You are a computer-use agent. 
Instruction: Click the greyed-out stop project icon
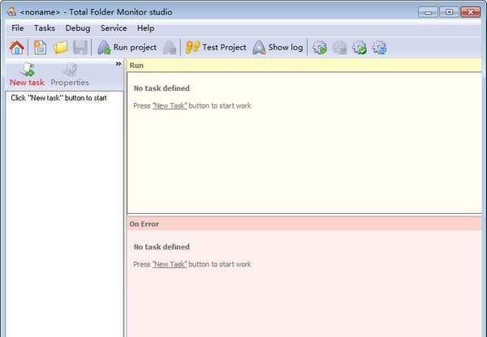point(170,48)
